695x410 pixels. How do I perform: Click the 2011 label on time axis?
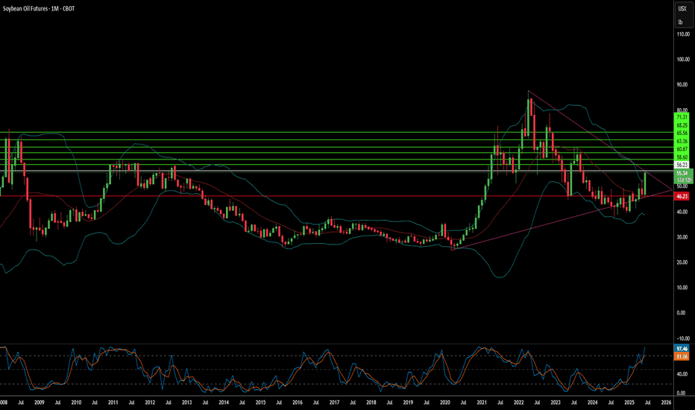[x=113, y=403]
